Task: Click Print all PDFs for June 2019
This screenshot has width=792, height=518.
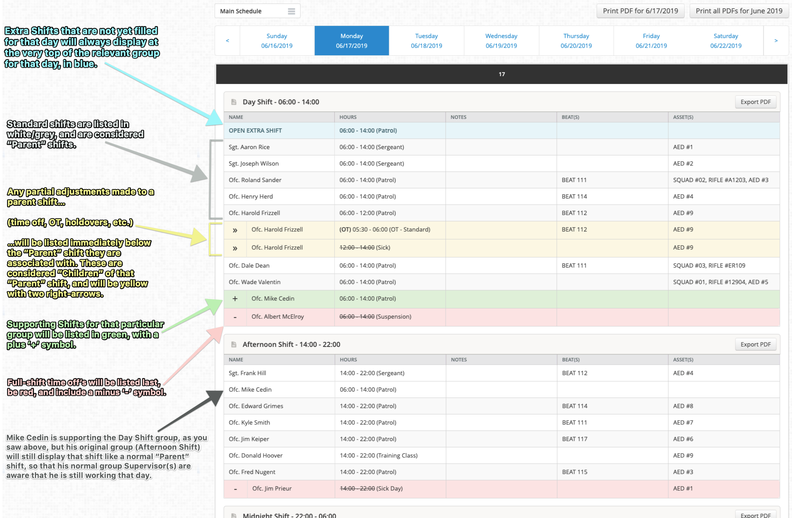Action: point(739,11)
